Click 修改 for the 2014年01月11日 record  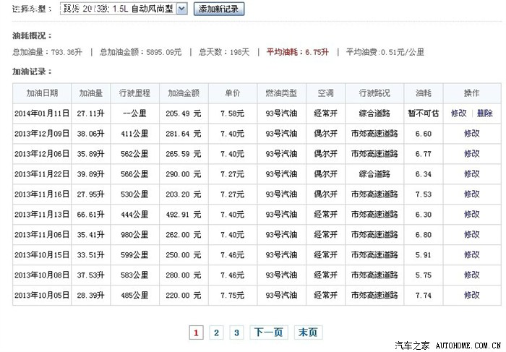(459, 113)
